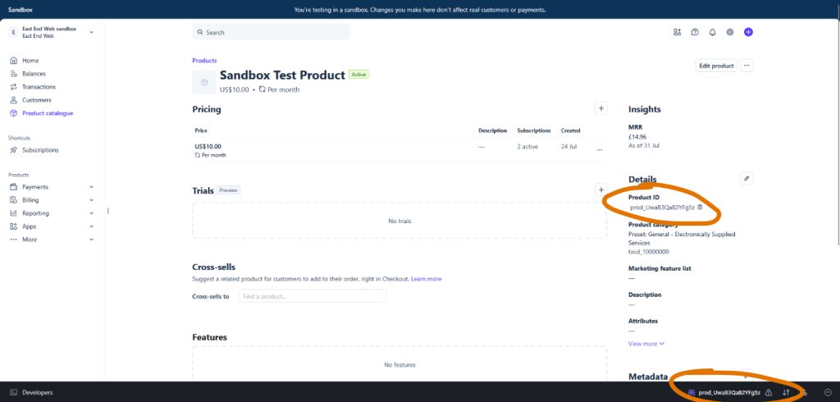
Task: Open the settings gear icon
Action: [x=729, y=32]
